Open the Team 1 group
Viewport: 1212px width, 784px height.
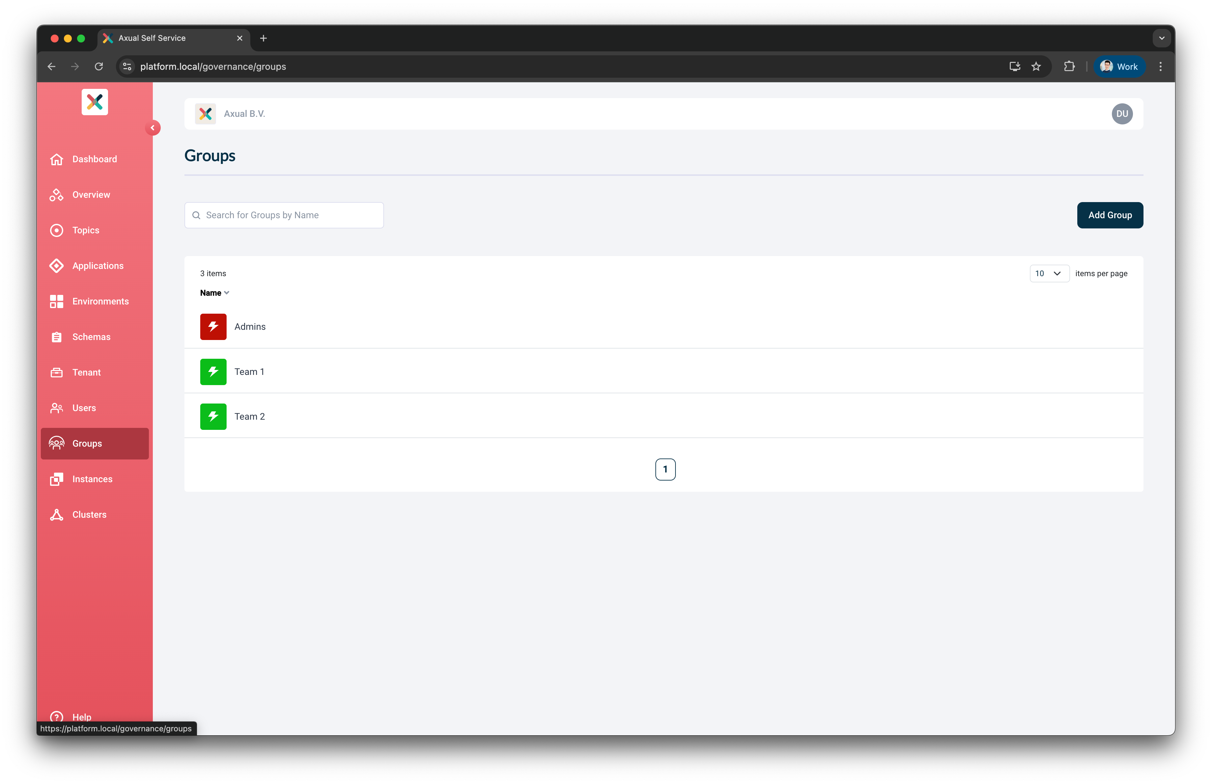point(249,372)
